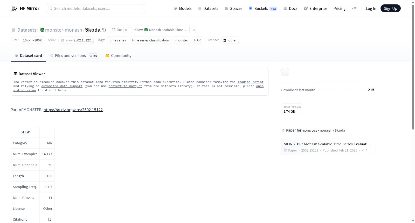Click the Num. Classes value 11
415x223 pixels.
(x=50, y=198)
